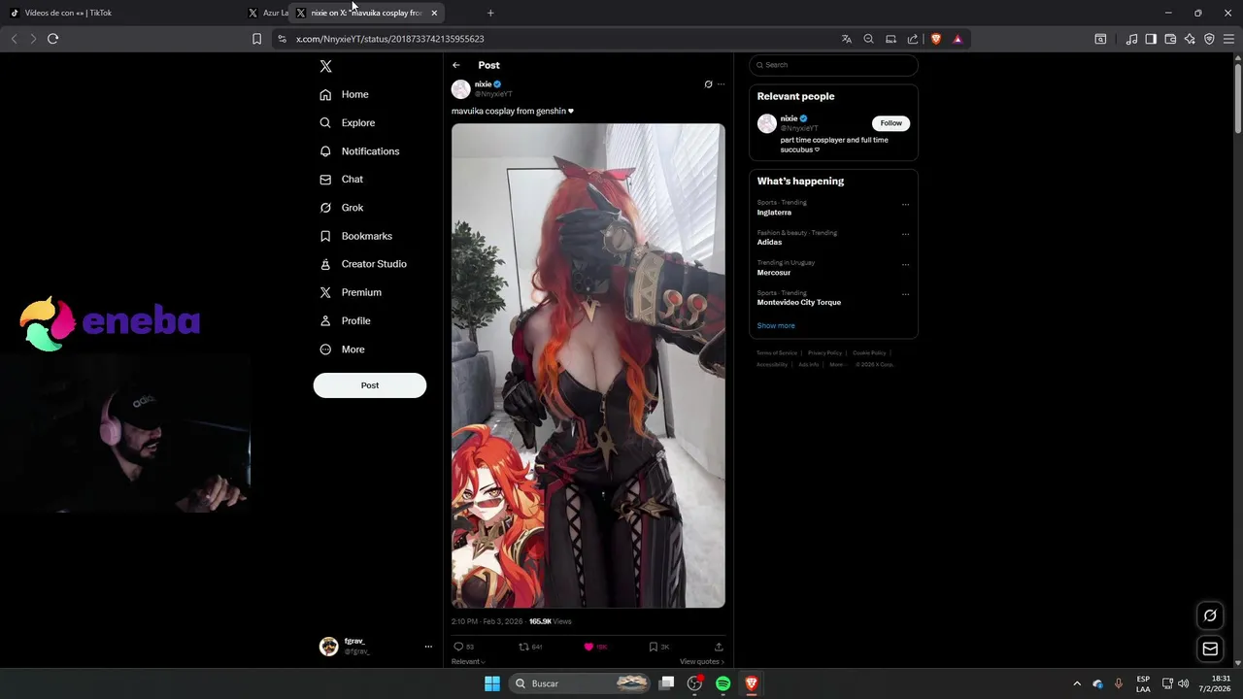The height and width of the screenshot is (699, 1243).
Task: Toggle the bookmark icon with 3K saves
Action: point(654,647)
